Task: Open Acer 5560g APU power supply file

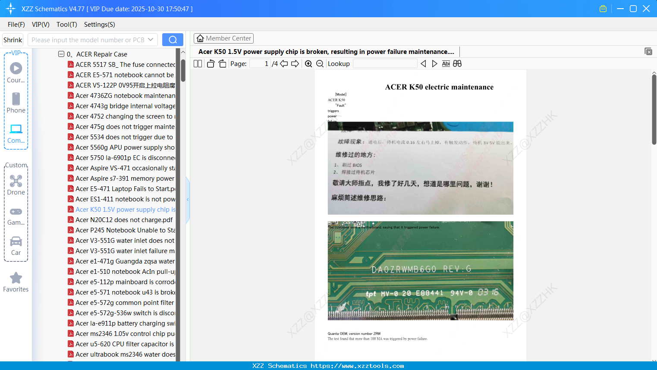Action: point(125,147)
